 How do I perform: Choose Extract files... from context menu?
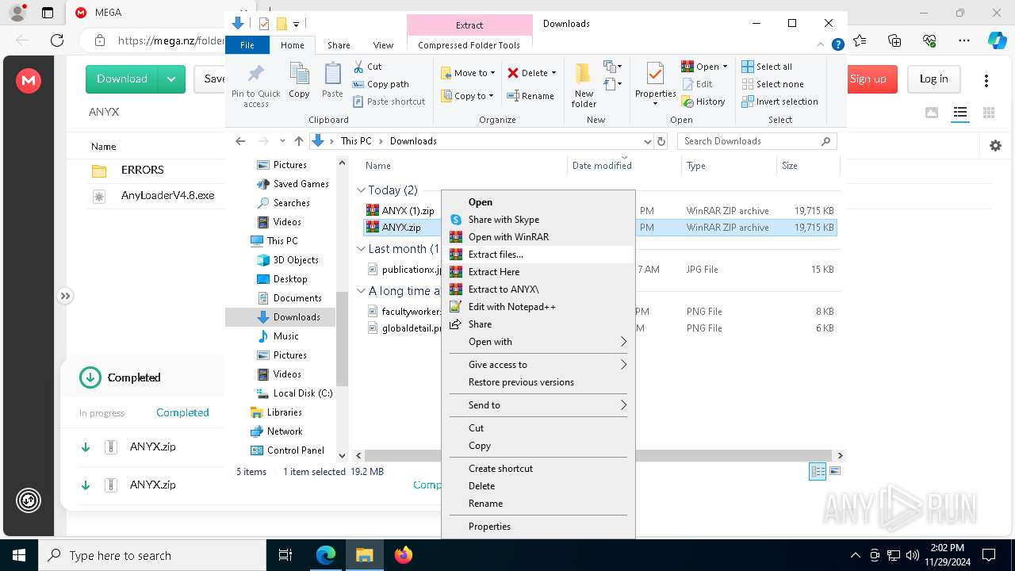[538, 255]
